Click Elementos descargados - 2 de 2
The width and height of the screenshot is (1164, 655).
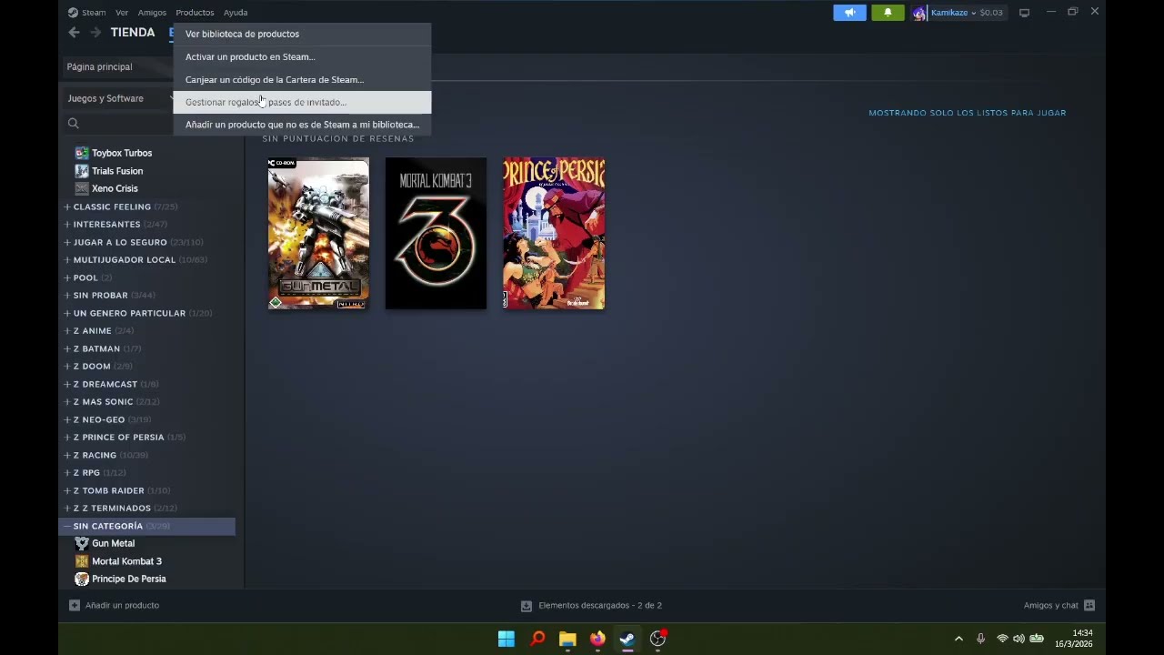point(600,605)
